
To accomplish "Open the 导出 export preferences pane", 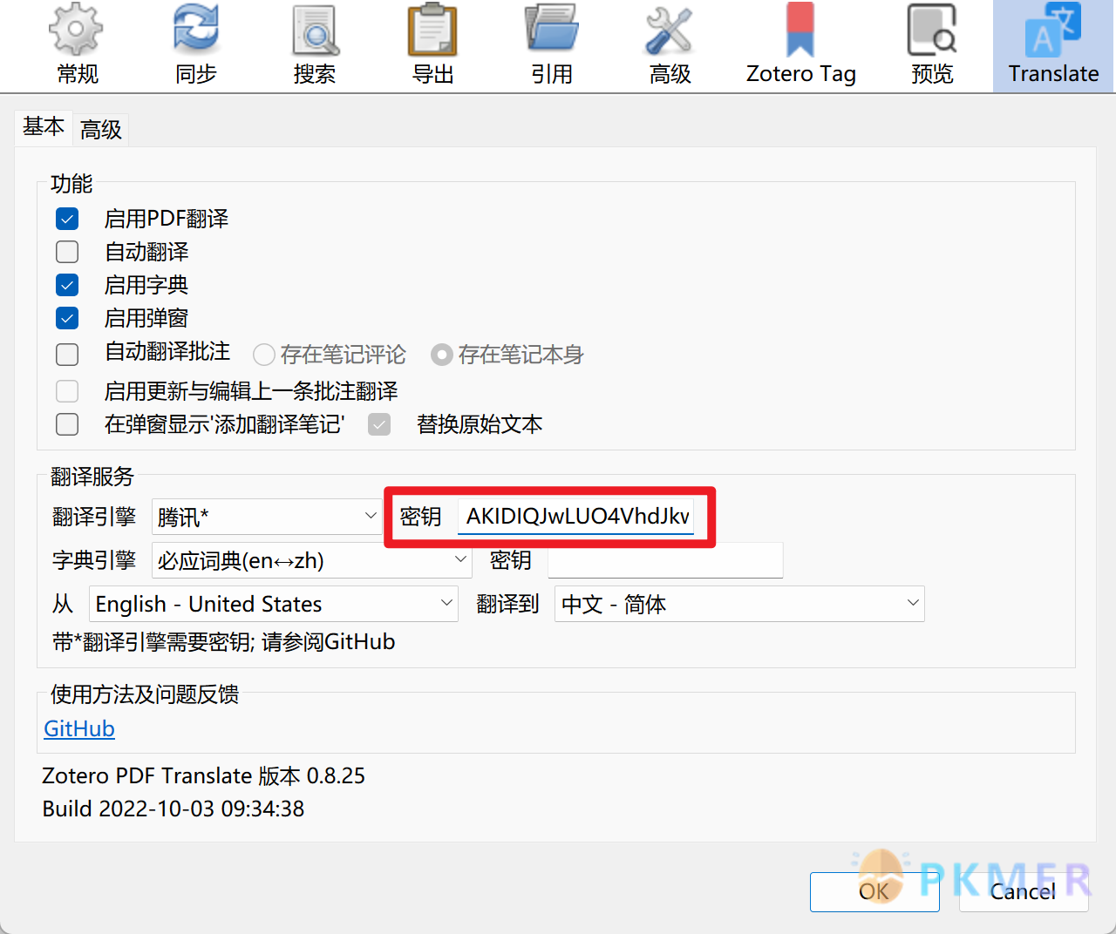I will [433, 45].
